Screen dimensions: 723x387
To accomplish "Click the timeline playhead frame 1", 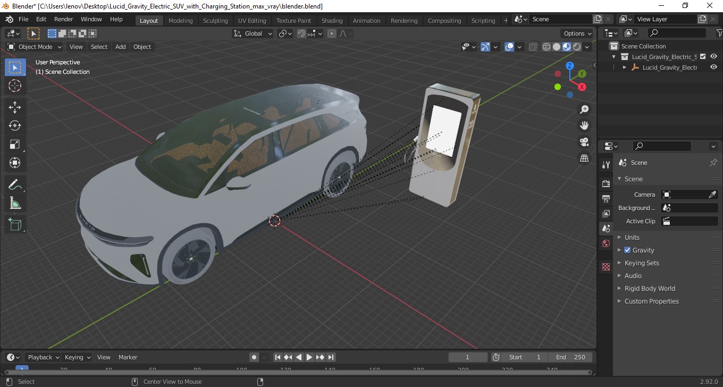I will [x=22, y=368].
